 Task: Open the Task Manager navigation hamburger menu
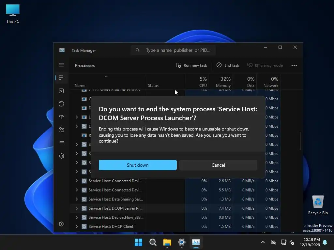coord(61,65)
